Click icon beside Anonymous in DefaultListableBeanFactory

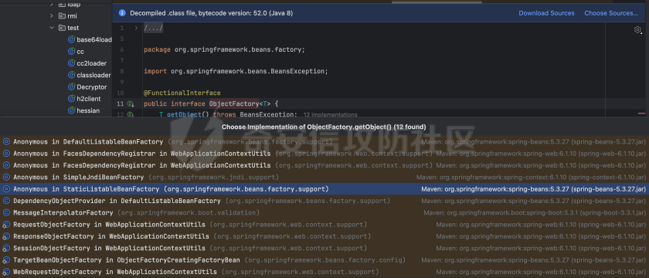(6, 141)
